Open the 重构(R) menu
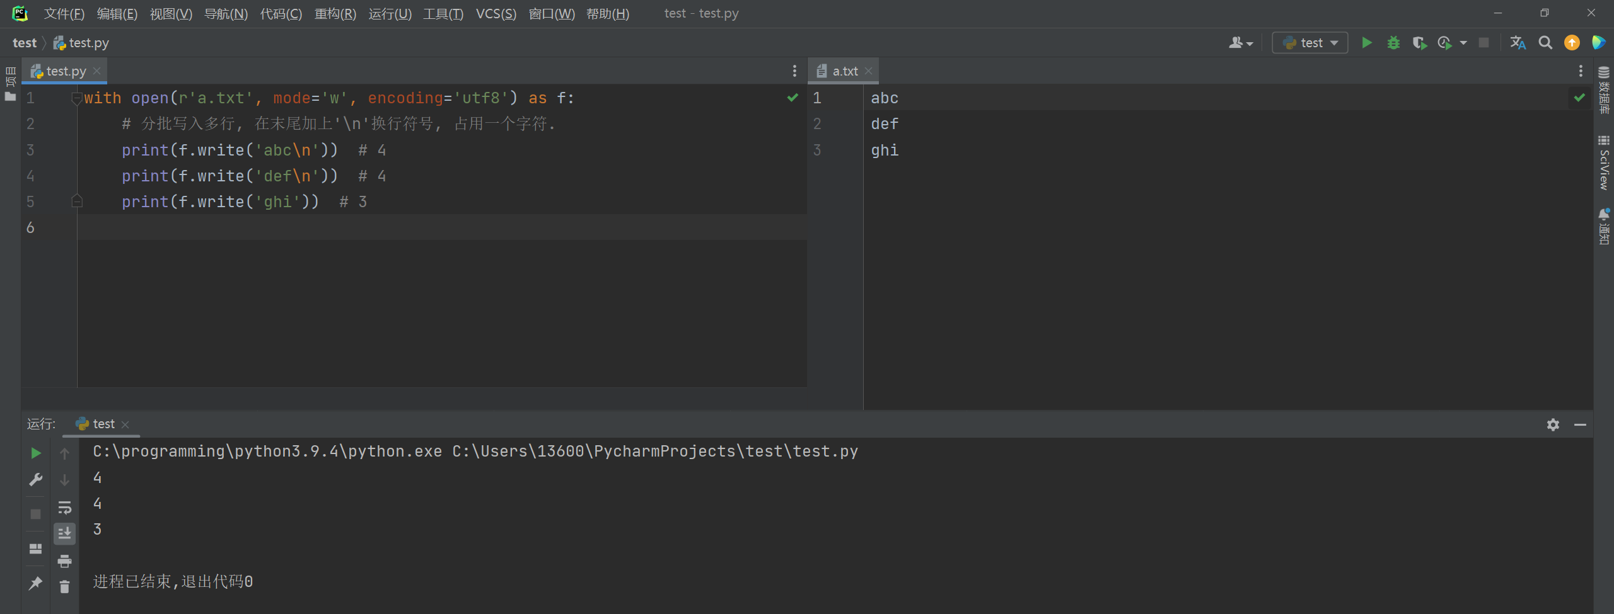The height and width of the screenshot is (614, 1614). tap(335, 13)
